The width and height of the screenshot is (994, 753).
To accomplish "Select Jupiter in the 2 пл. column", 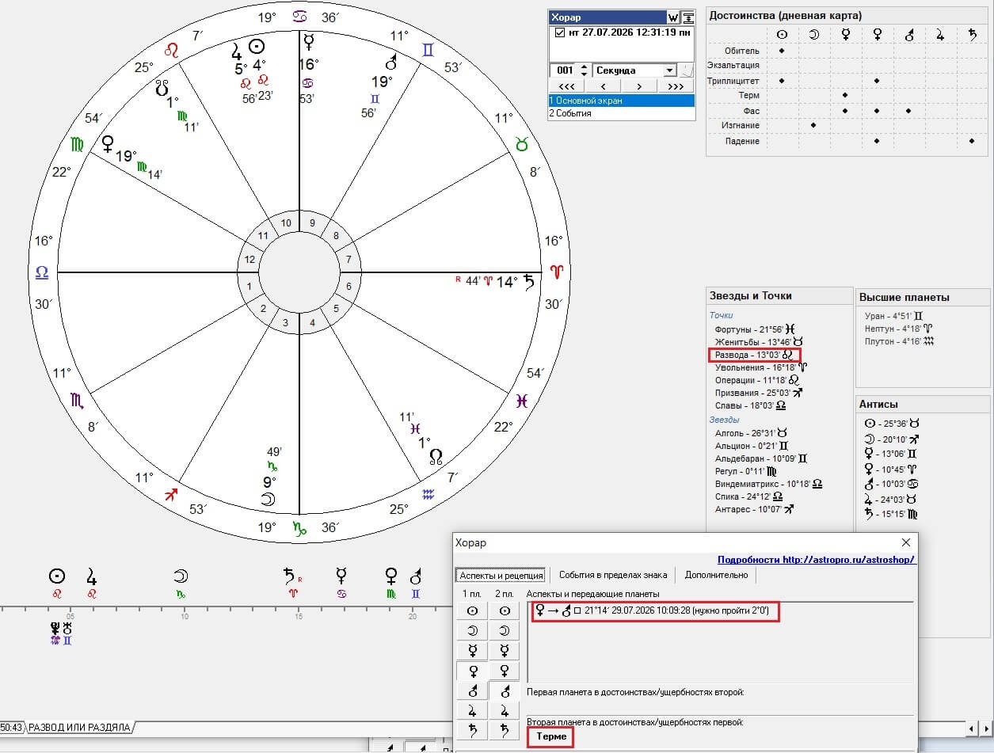I will 504,711.
